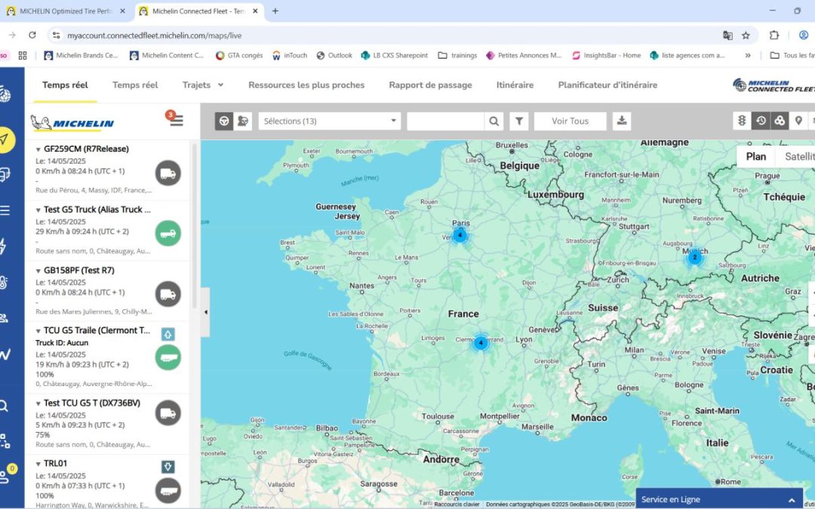Click the download export icon
Viewport: 815px width, 509px height.
(622, 121)
